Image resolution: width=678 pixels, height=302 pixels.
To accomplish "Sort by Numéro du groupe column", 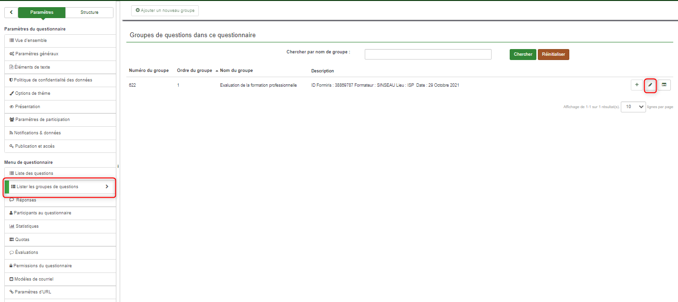I will point(149,70).
